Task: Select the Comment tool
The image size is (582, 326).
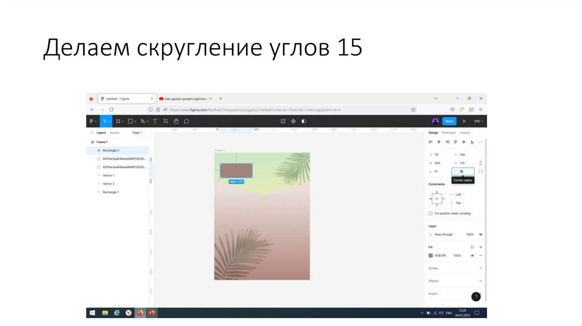Action: (186, 122)
